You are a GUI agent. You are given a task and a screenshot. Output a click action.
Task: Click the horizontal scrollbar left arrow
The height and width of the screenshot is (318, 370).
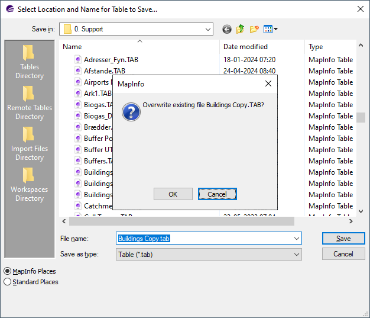[64, 221]
